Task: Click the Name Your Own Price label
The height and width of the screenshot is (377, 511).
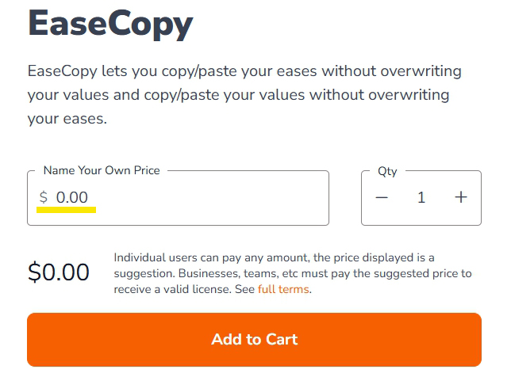Action: click(x=101, y=170)
